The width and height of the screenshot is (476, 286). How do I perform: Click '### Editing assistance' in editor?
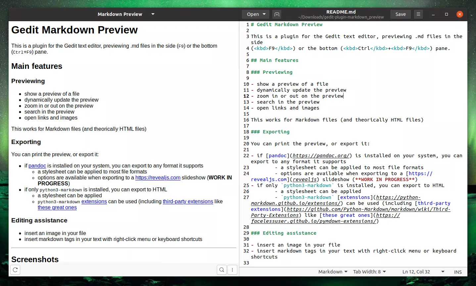(284, 233)
